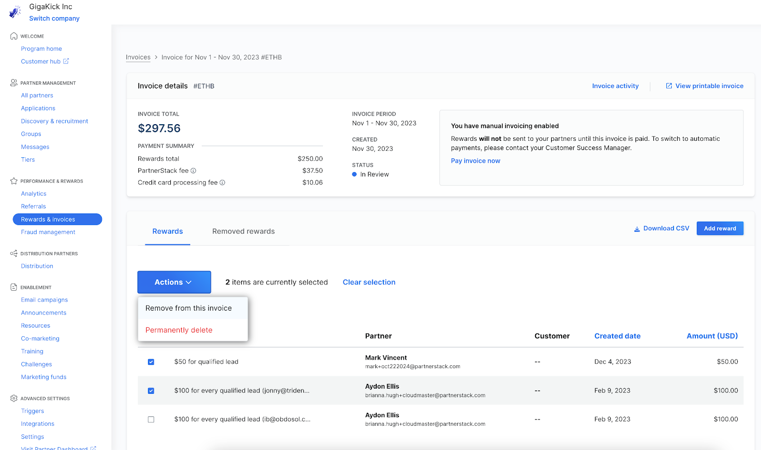Open Marketing funds in sidebar

pos(44,377)
